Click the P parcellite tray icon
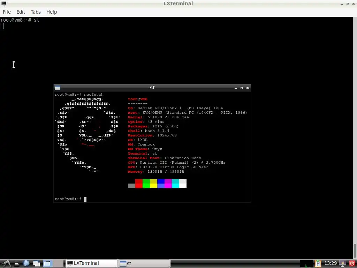Screen dimensions: 357x268 pyautogui.click(x=318, y=264)
